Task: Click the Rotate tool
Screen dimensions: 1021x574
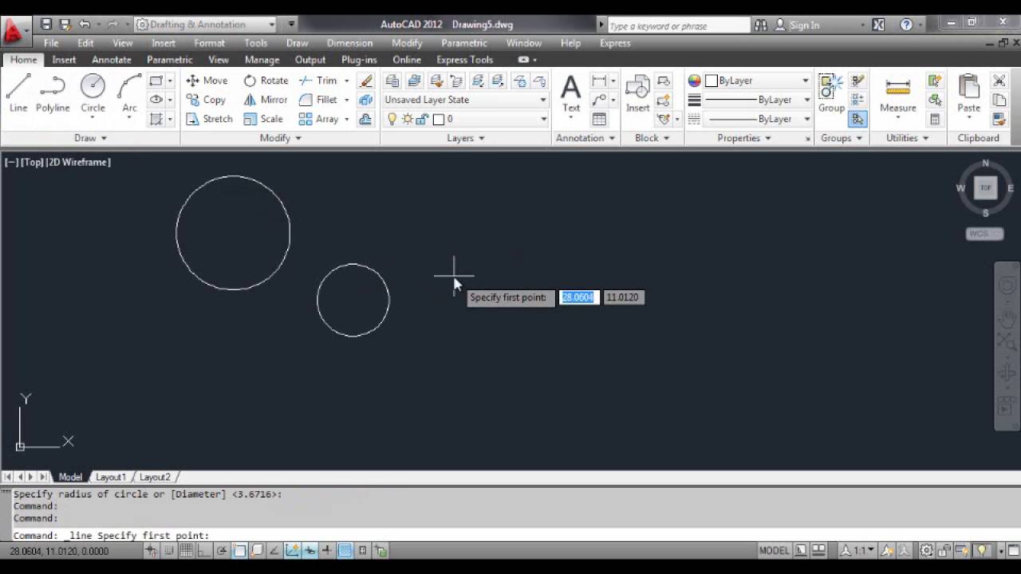Action: pyautogui.click(x=266, y=81)
